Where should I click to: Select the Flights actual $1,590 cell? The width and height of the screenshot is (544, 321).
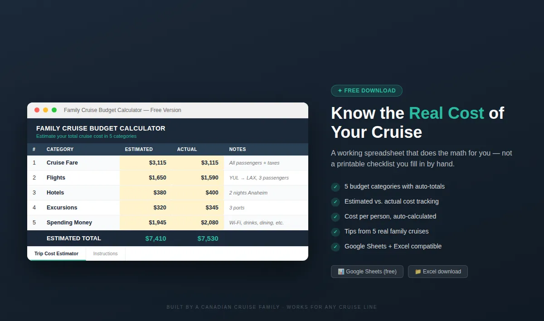click(198, 178)
